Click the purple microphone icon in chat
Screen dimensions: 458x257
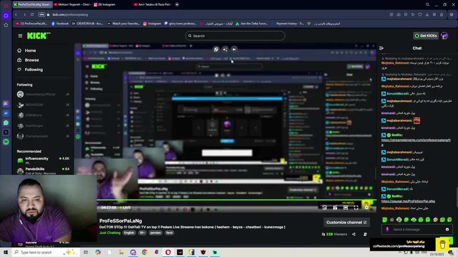coord(387,230)
